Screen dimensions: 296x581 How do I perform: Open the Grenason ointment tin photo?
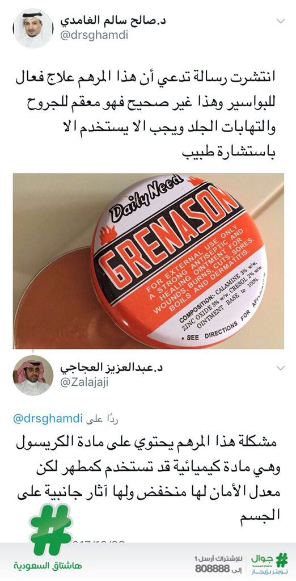tap(148, 261)
